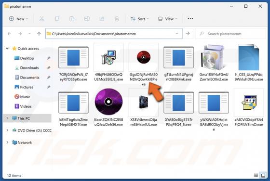Open the See more ellipsis menu
This screenshot has width=270, height=181.
click(x=190, y=19)
